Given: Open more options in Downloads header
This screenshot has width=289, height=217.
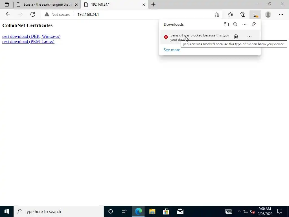Looking at the screenshot, I should tap(244, 24).
